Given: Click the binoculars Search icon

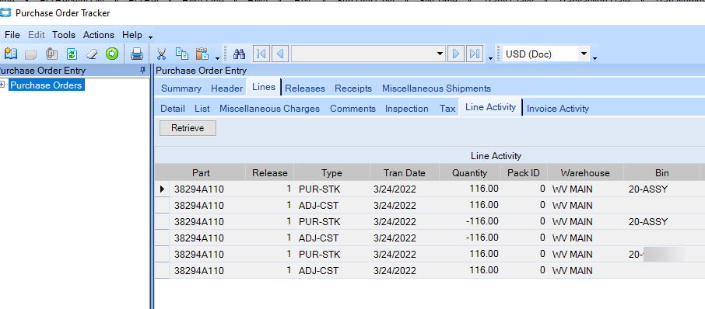Looking at the screenshot, I should pos(240,54).
